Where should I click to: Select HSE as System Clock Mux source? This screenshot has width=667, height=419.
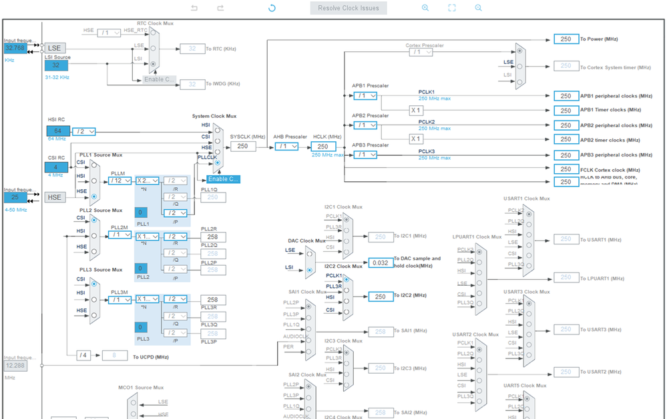(218, 152)
